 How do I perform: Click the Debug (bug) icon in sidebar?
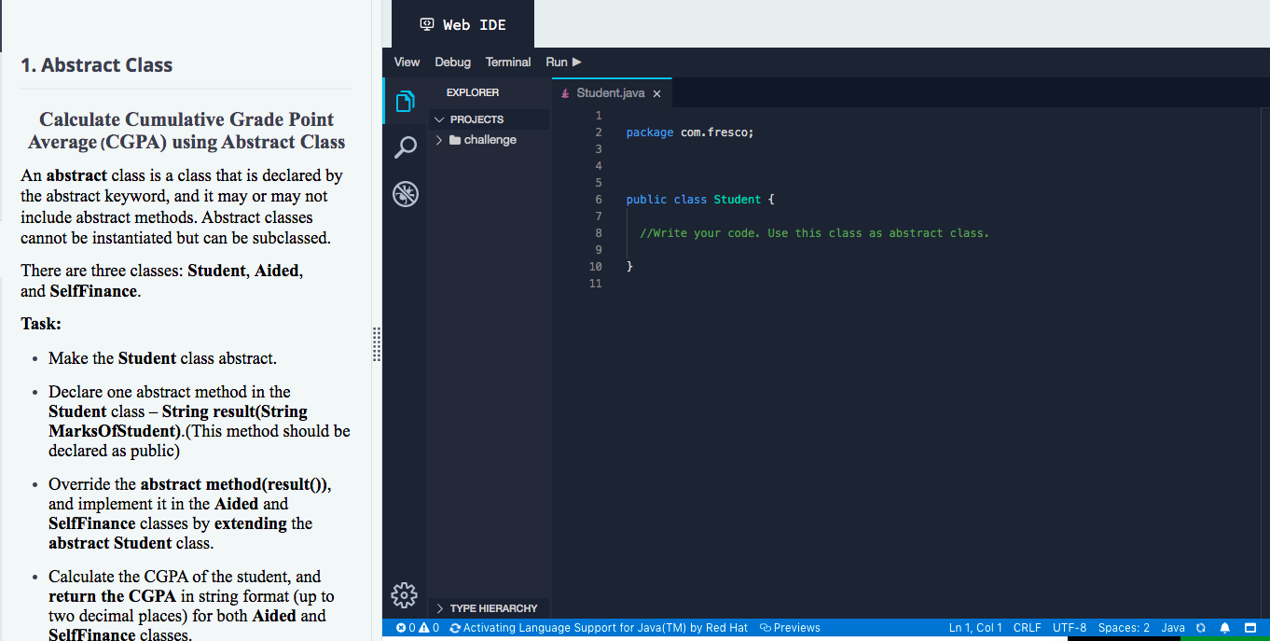click(405, 193)
